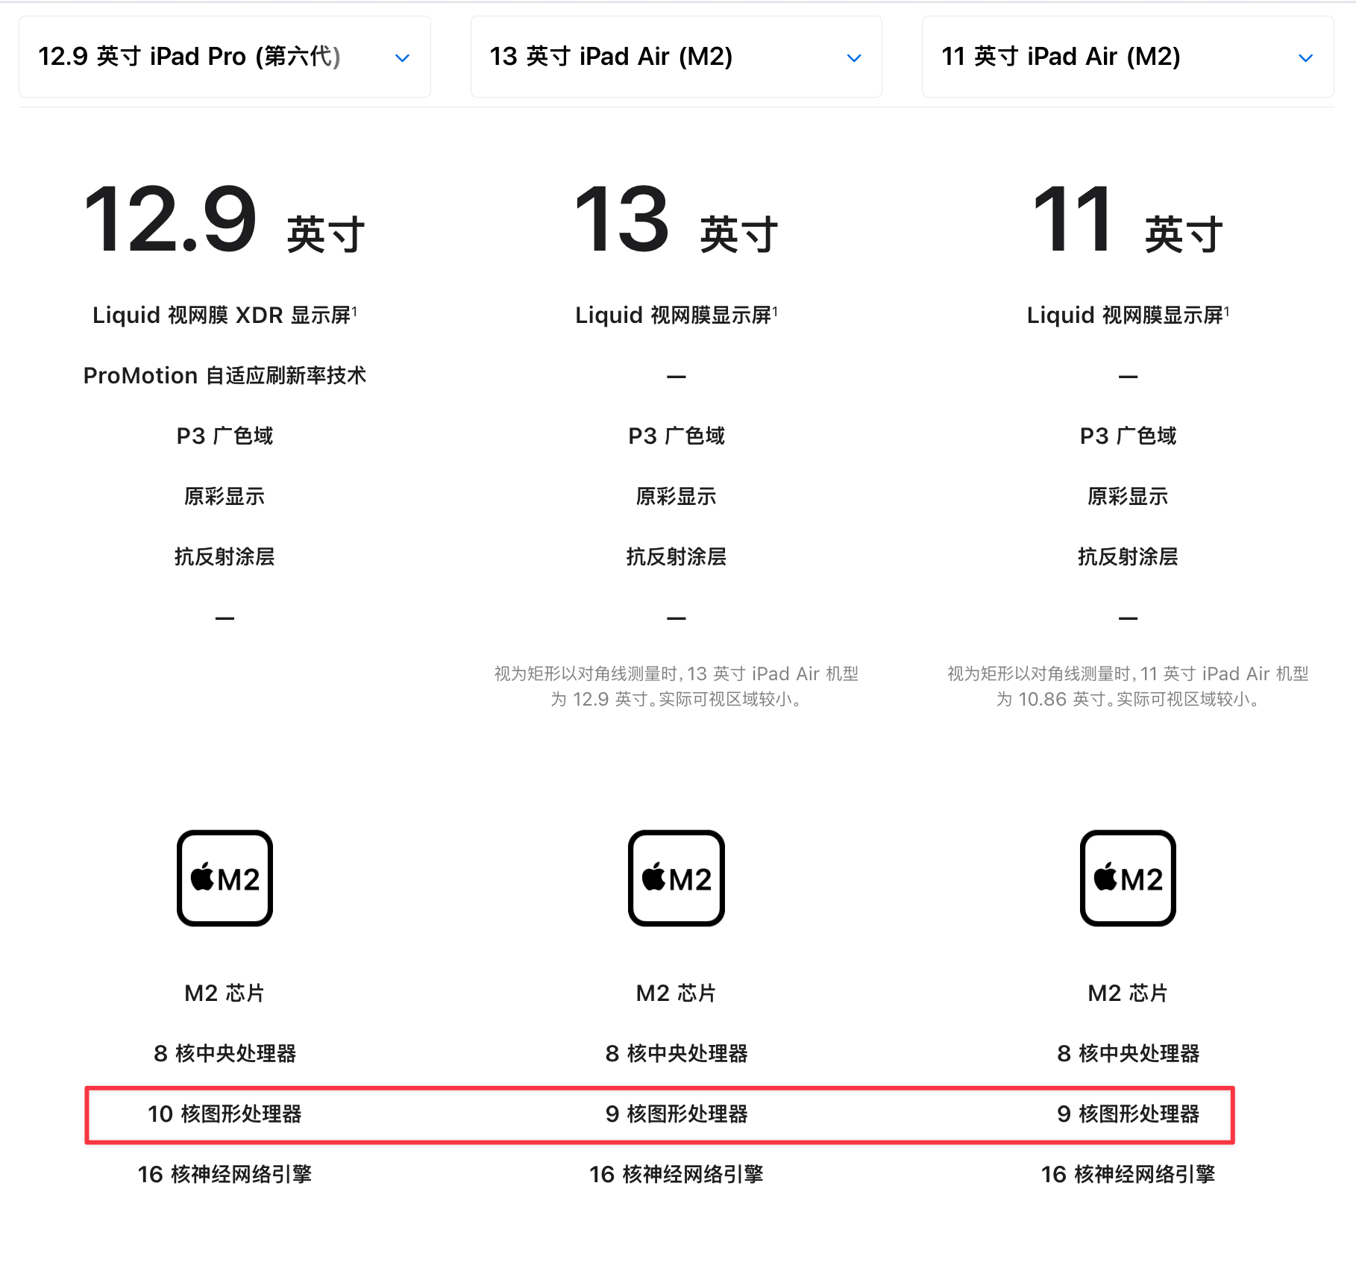Screen dimensions: 1356x1265
Task: Click 9 核图形处理器 in 13 英寸 Air column
Action: click(x=677, y=1114)
